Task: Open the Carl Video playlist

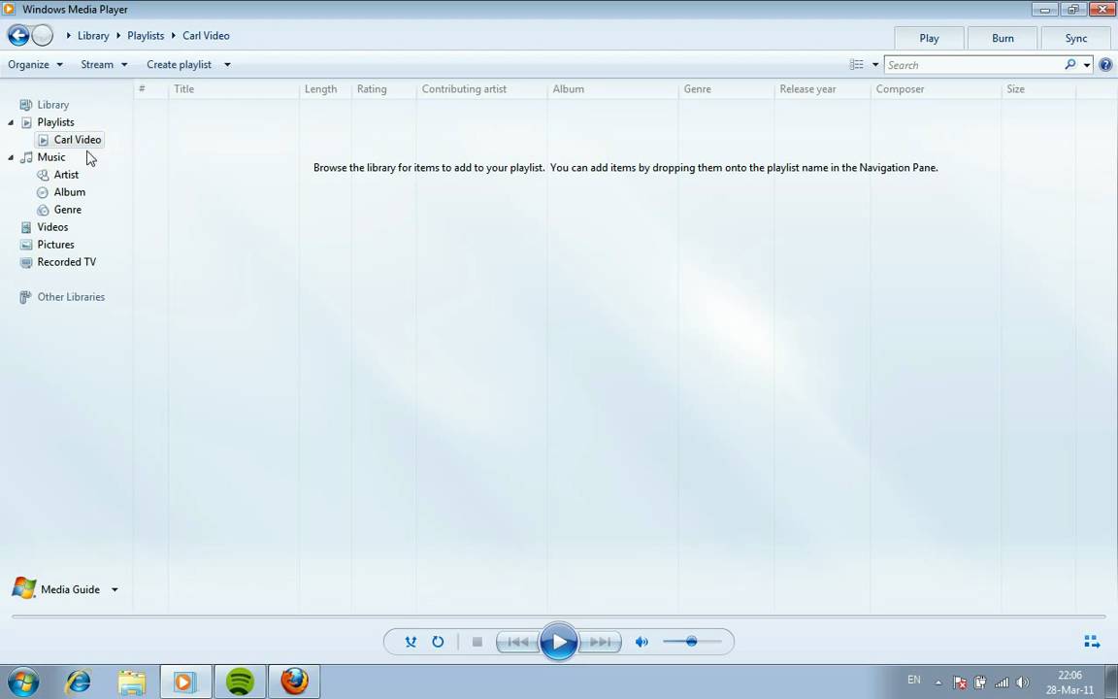Action: (70, 140)
